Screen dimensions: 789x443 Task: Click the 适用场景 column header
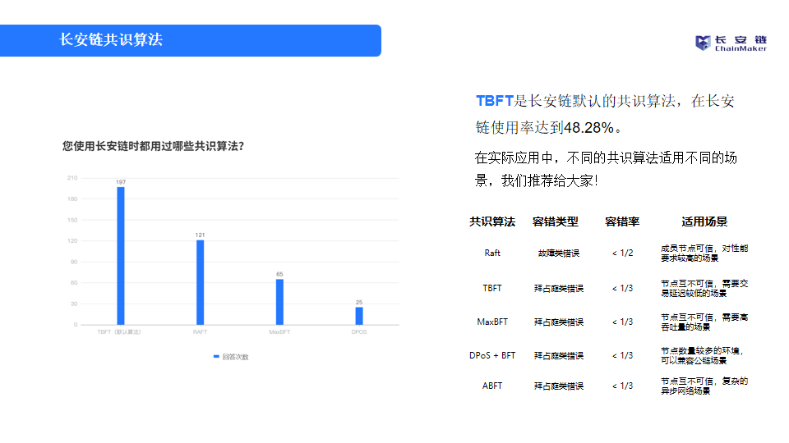704,221
